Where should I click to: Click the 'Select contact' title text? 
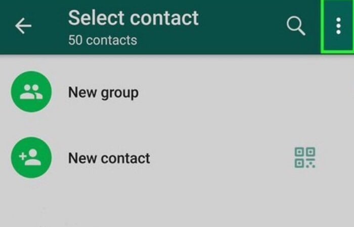click(133, 18)
